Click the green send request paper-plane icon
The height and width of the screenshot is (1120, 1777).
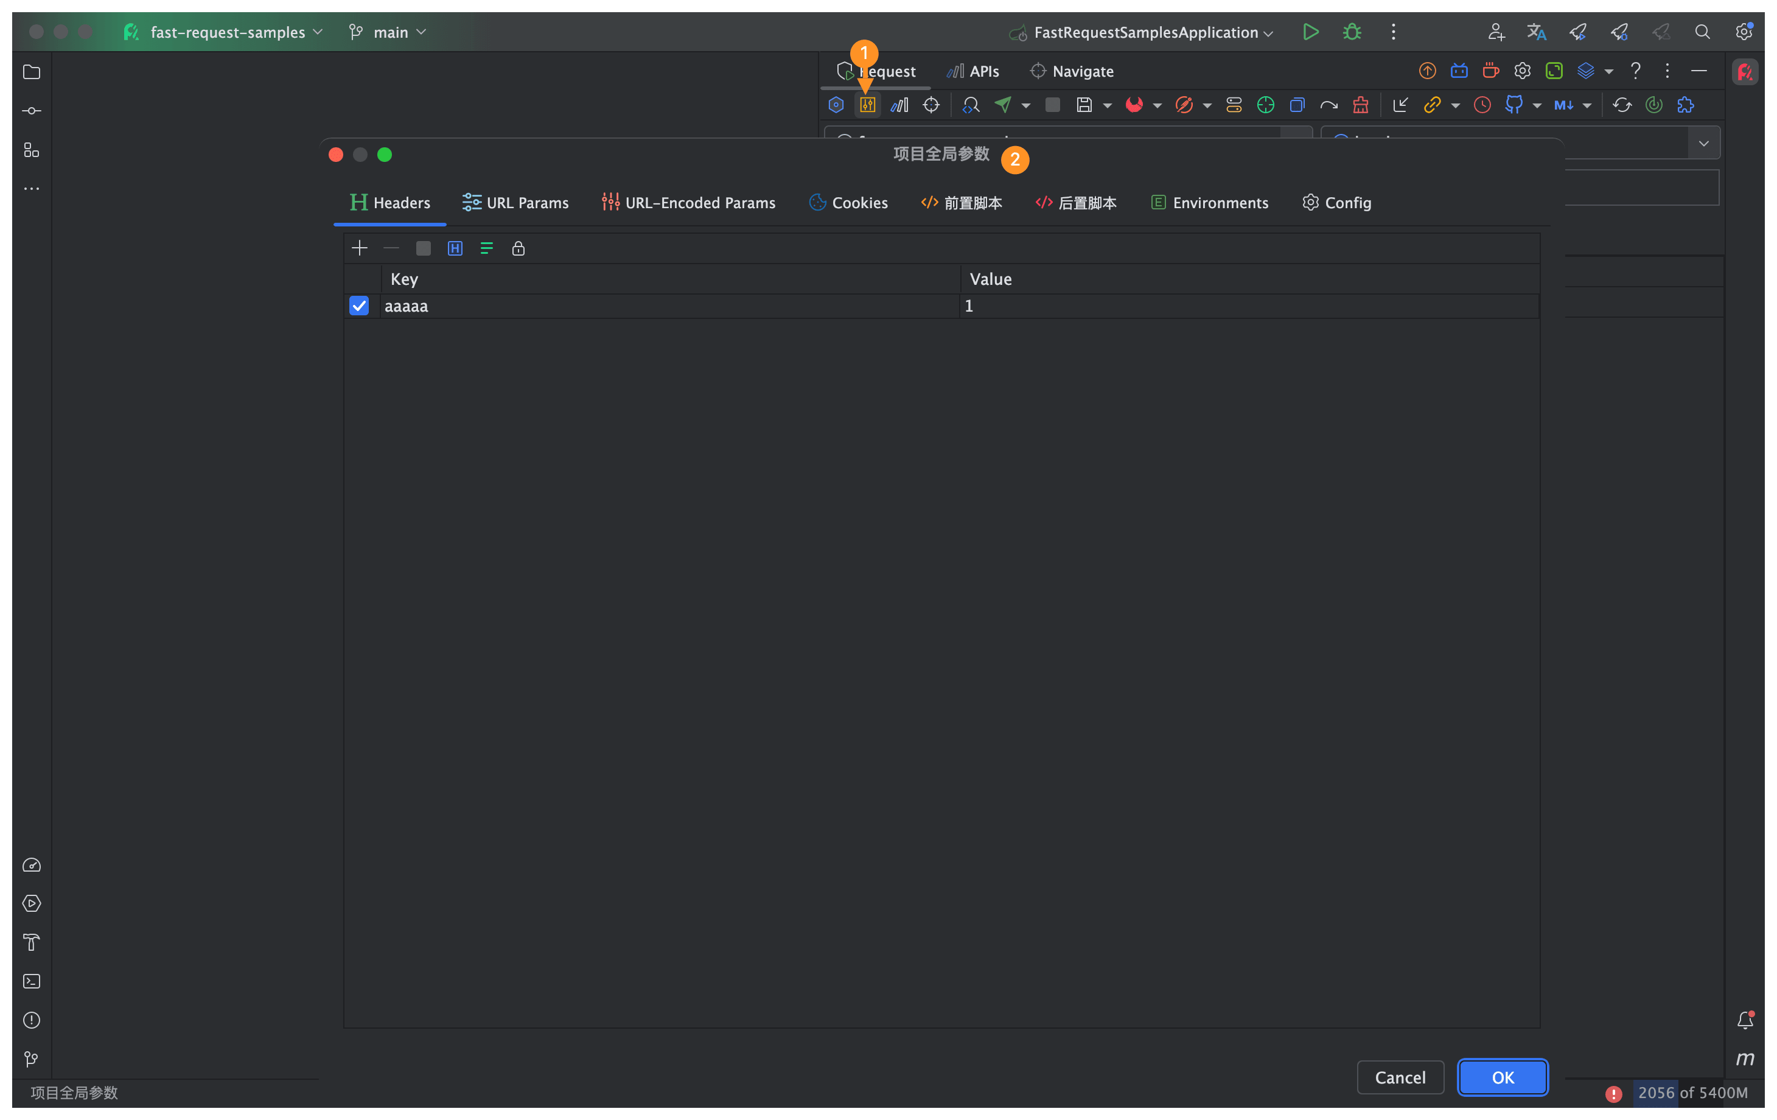coord(1003,105)
